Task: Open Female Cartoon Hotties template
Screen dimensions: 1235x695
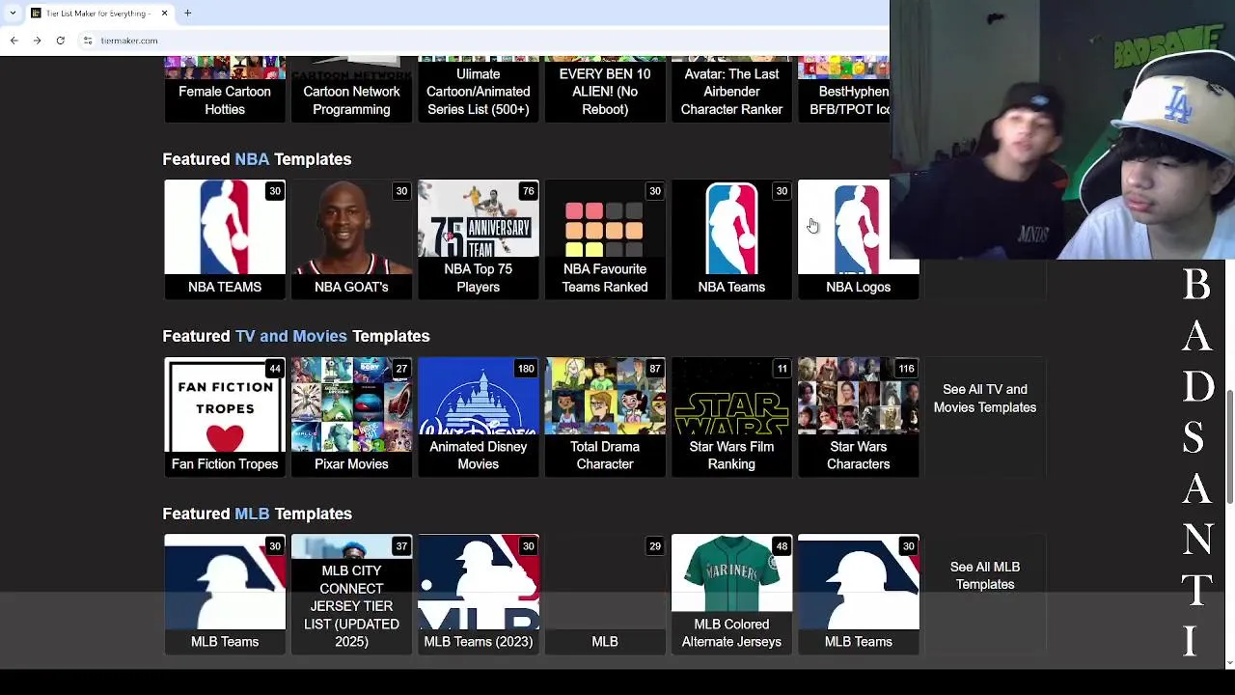Action: click(225, 89)
